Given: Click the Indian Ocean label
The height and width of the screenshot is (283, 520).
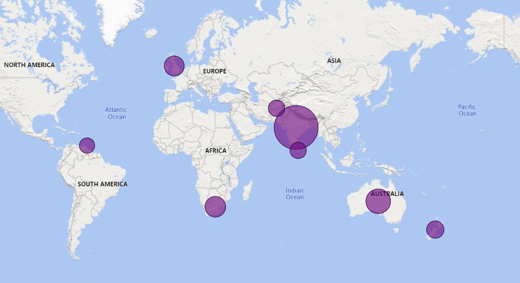Looking at the screenshot, I should (294, 194).
